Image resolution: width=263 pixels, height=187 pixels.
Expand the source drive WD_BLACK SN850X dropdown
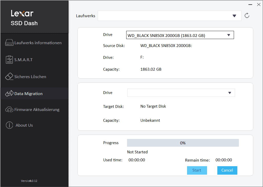click(x=180, y=35)
